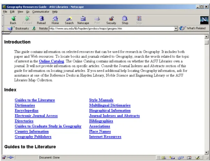Open the What's Related panel
The image size is (210, 161).
click(193, 29)
